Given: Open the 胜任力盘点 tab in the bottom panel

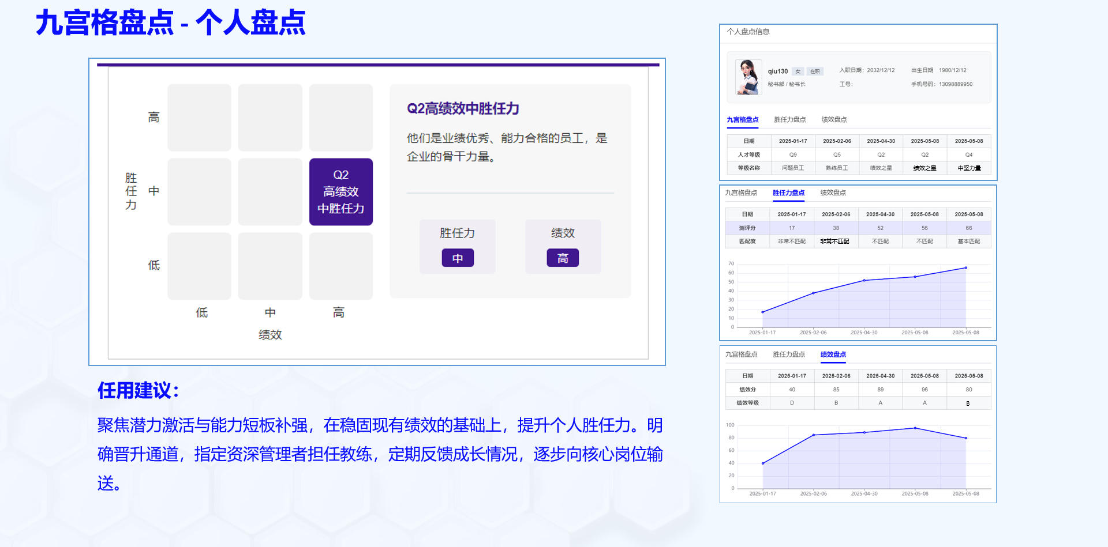Looking at the screenshot, I should click(x=788, y=355).
